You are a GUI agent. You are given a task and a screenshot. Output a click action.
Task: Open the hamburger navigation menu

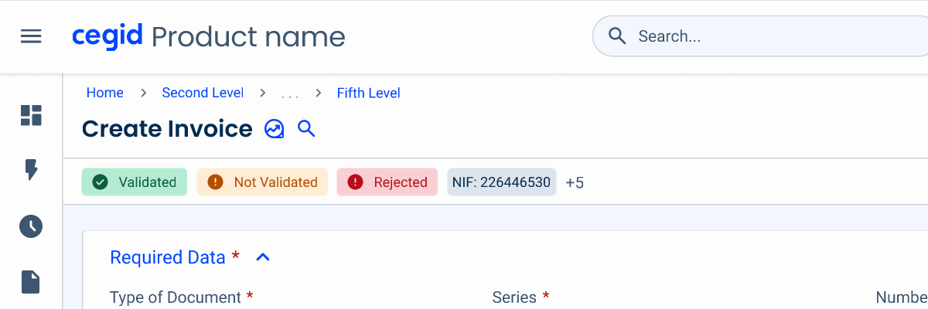pyautogui.click(x=31, y=36)
